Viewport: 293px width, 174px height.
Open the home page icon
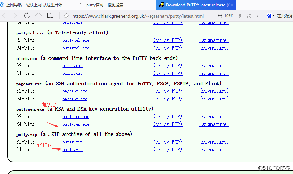pyautogui.click(x=38, y=16)
